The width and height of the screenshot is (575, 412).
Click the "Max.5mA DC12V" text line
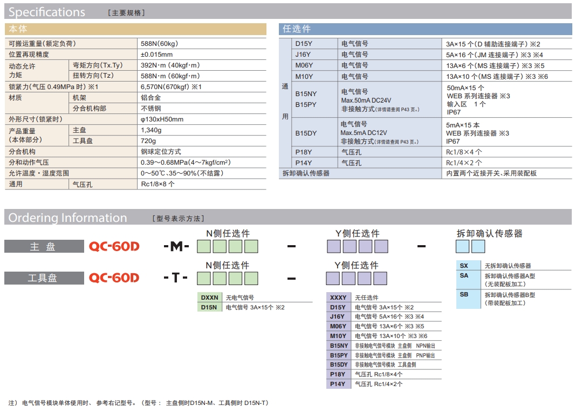click(x=364, y=132)
